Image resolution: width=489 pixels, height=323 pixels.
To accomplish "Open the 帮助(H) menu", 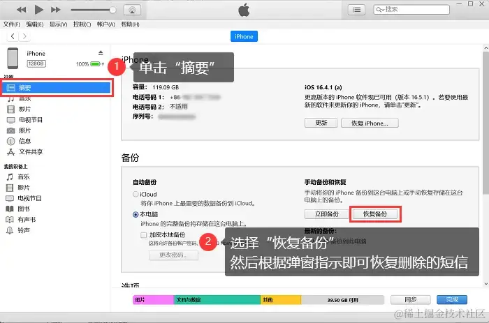I will click(x=130, y=24).
